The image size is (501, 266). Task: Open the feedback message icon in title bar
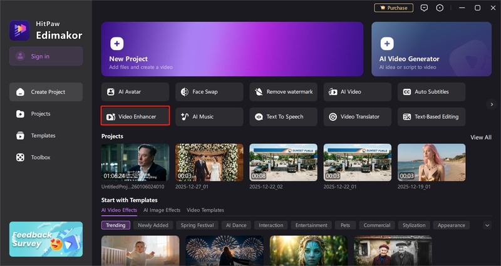pos(424,8)
